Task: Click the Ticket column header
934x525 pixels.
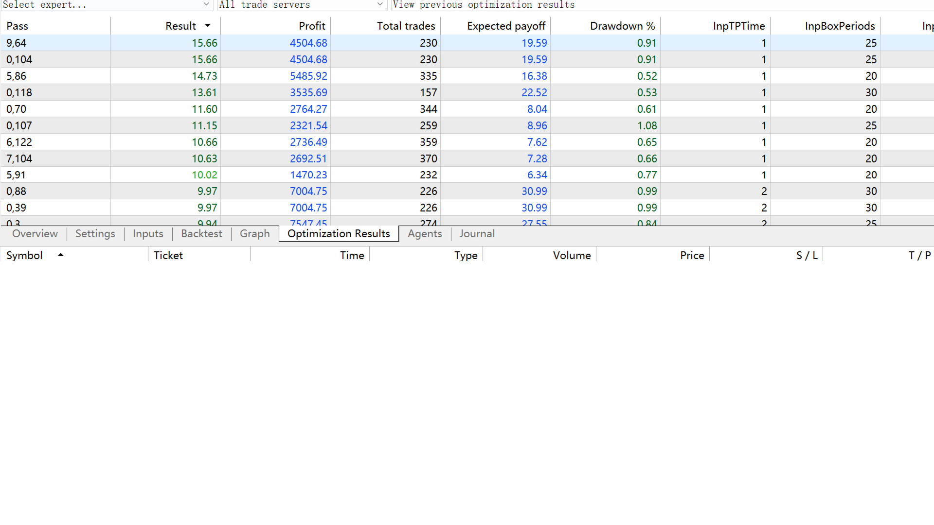Action: pyautogui.click(x=168, y=255)
